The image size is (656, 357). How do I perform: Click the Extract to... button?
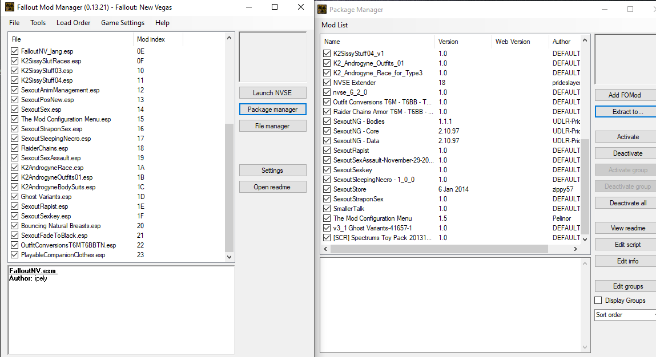coord(625,112)
